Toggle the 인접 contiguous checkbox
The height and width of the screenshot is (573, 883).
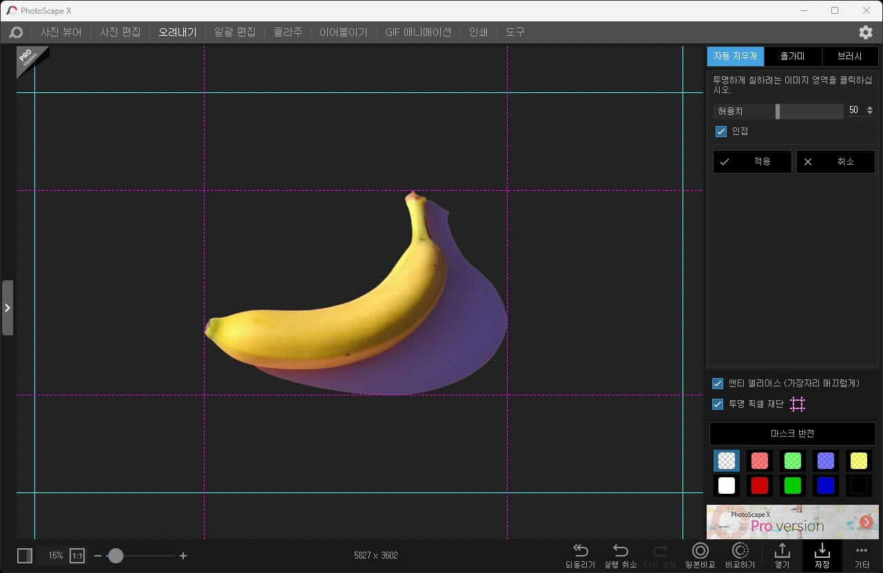click(x=721, y=131)
